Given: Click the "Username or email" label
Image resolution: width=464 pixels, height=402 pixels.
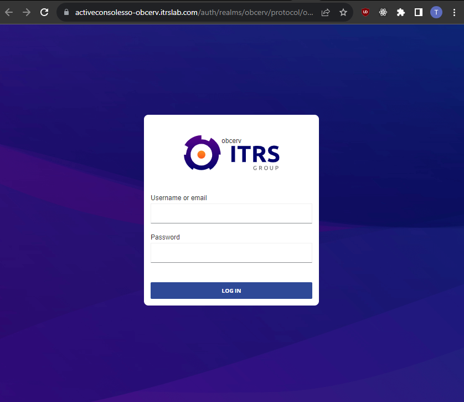Looking at the screenshot, I should pyautogui.click(x=179, y=198).
